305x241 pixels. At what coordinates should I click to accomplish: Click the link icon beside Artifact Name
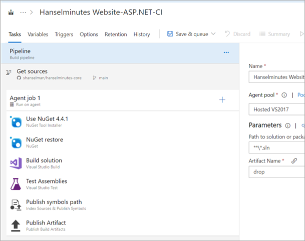294,160
